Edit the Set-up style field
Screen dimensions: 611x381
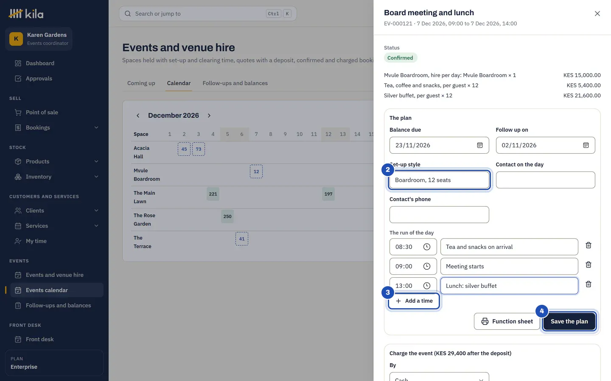(x=439, y=180)
